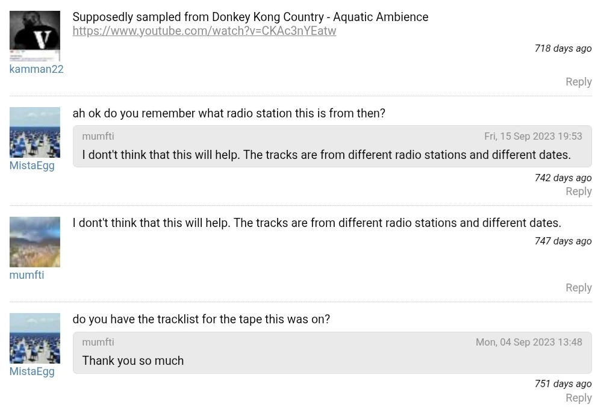The image size is (598, 407).
Task: Click the quoted date "Mon, 04 Sep 2023 13:48"
Action: [529, 342]
